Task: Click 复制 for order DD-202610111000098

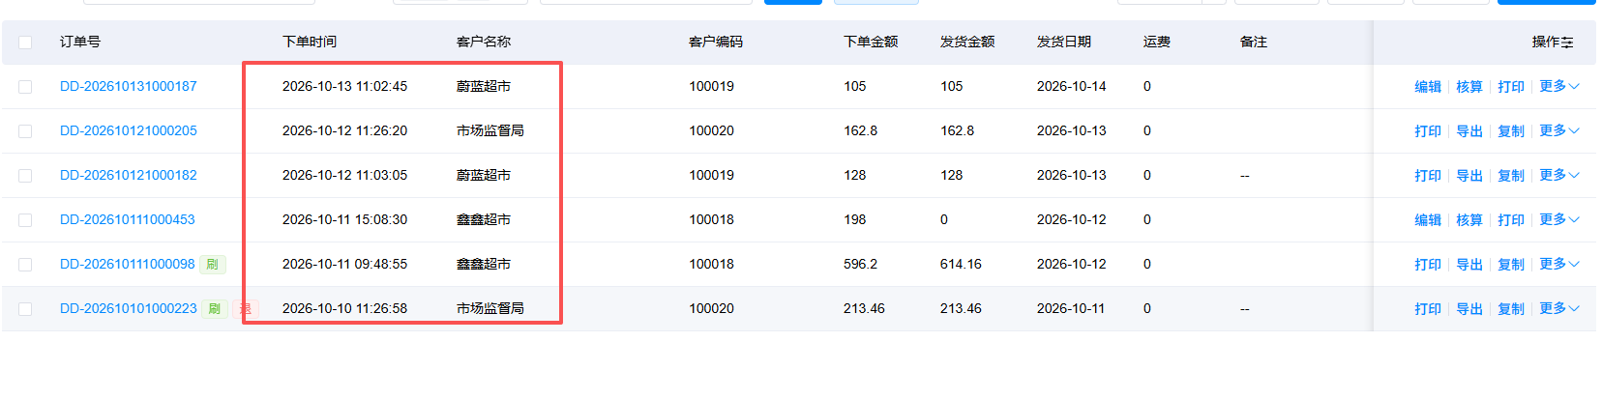Action: 1511,265
